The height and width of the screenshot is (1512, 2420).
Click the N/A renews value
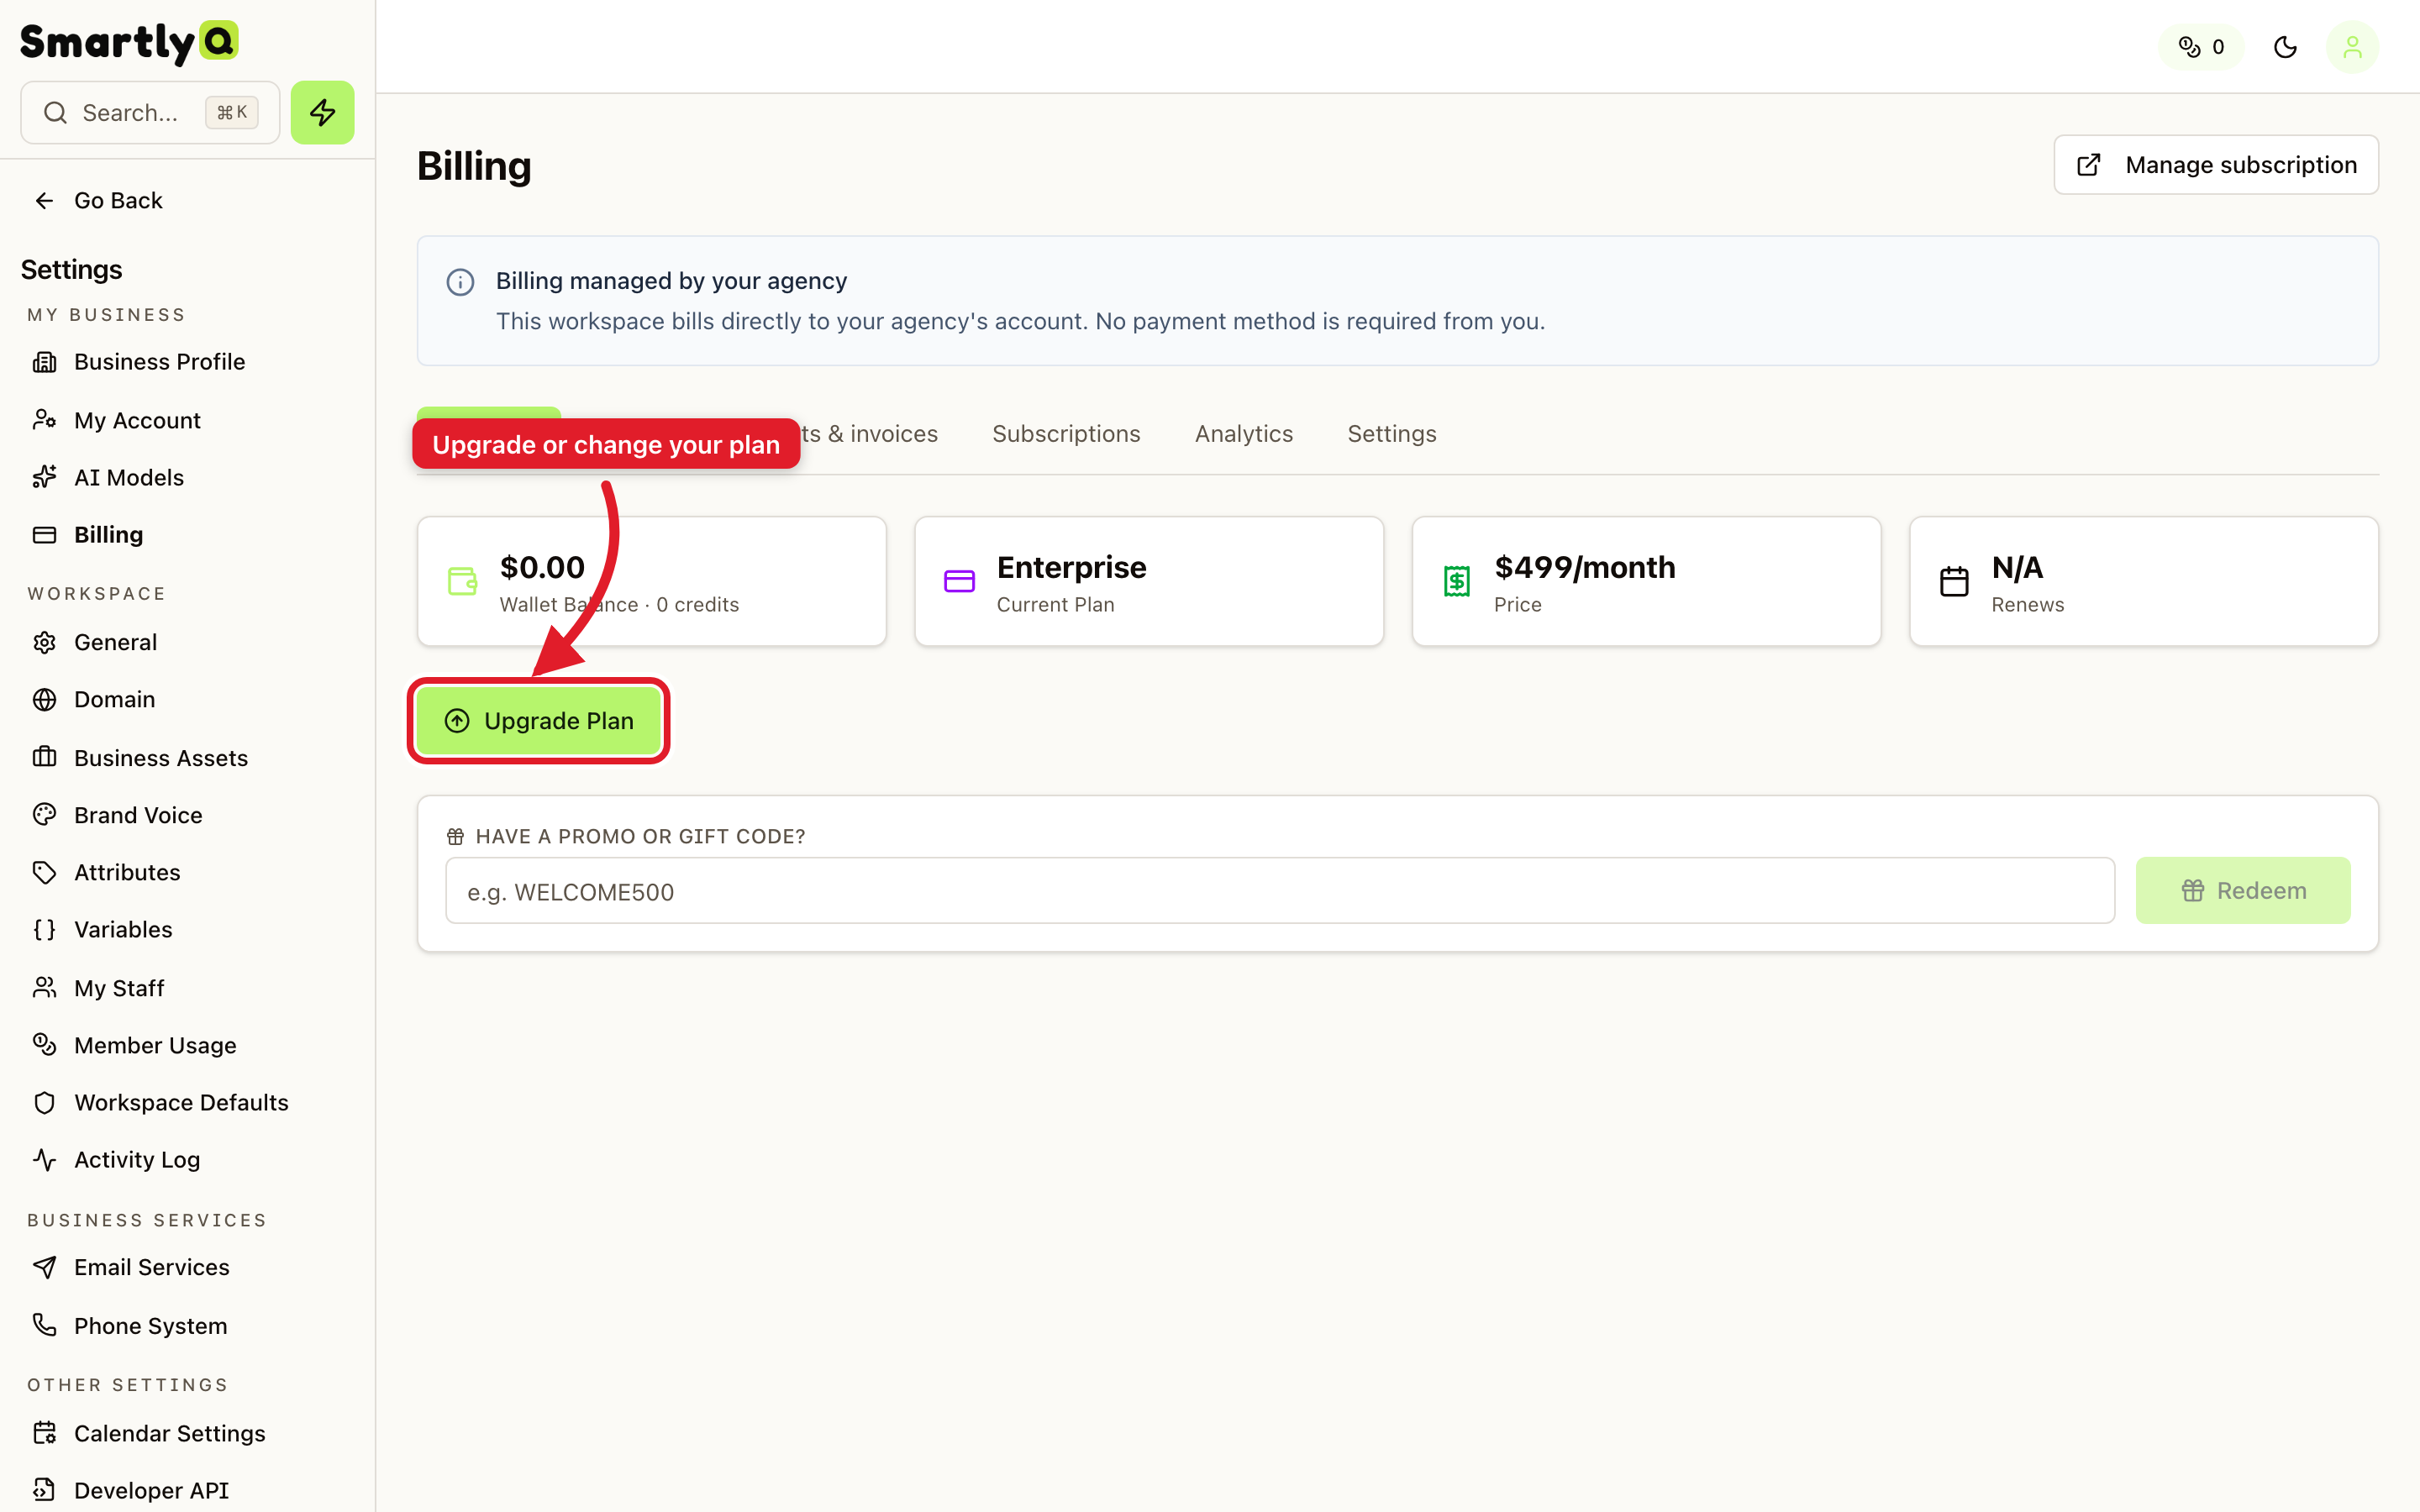pos(2017,567)
